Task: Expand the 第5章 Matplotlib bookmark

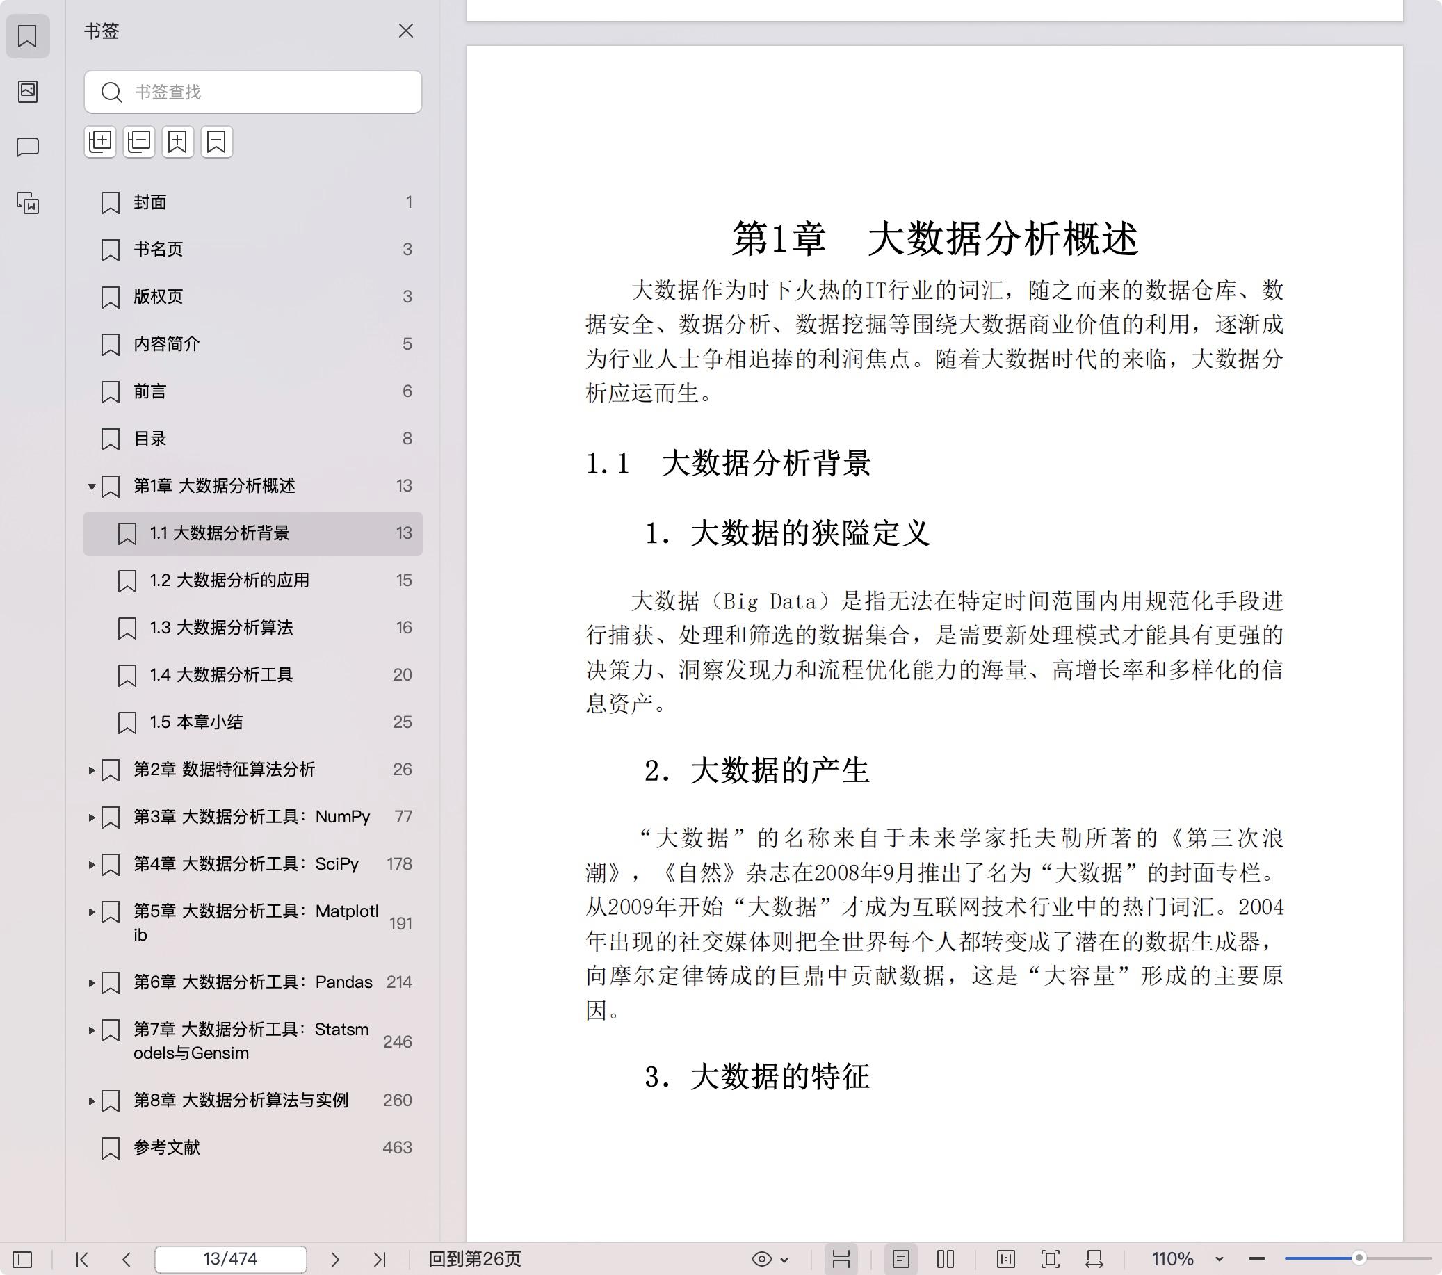Action: [92, 911]
